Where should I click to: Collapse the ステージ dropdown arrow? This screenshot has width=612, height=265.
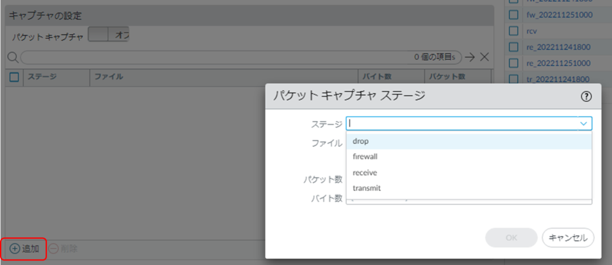click(584, 123)
